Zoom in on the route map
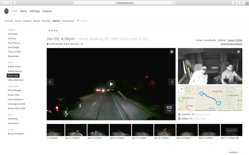249x155 pixels. pos(182,89)
